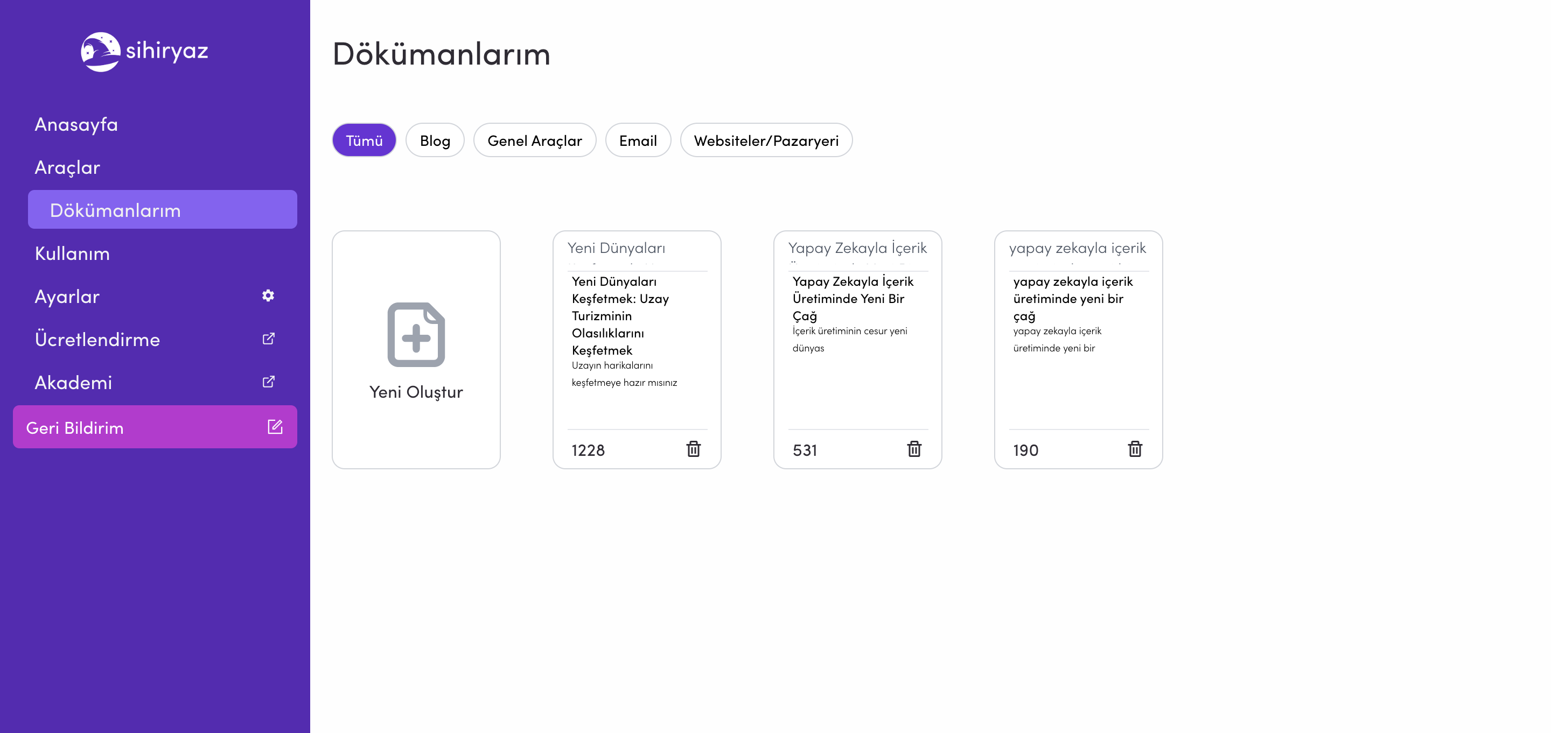The image size is (1551, 733).
Task: Click the Geri Bildirim edit icon
Action: pyautogui.click(x=275, y=427)
